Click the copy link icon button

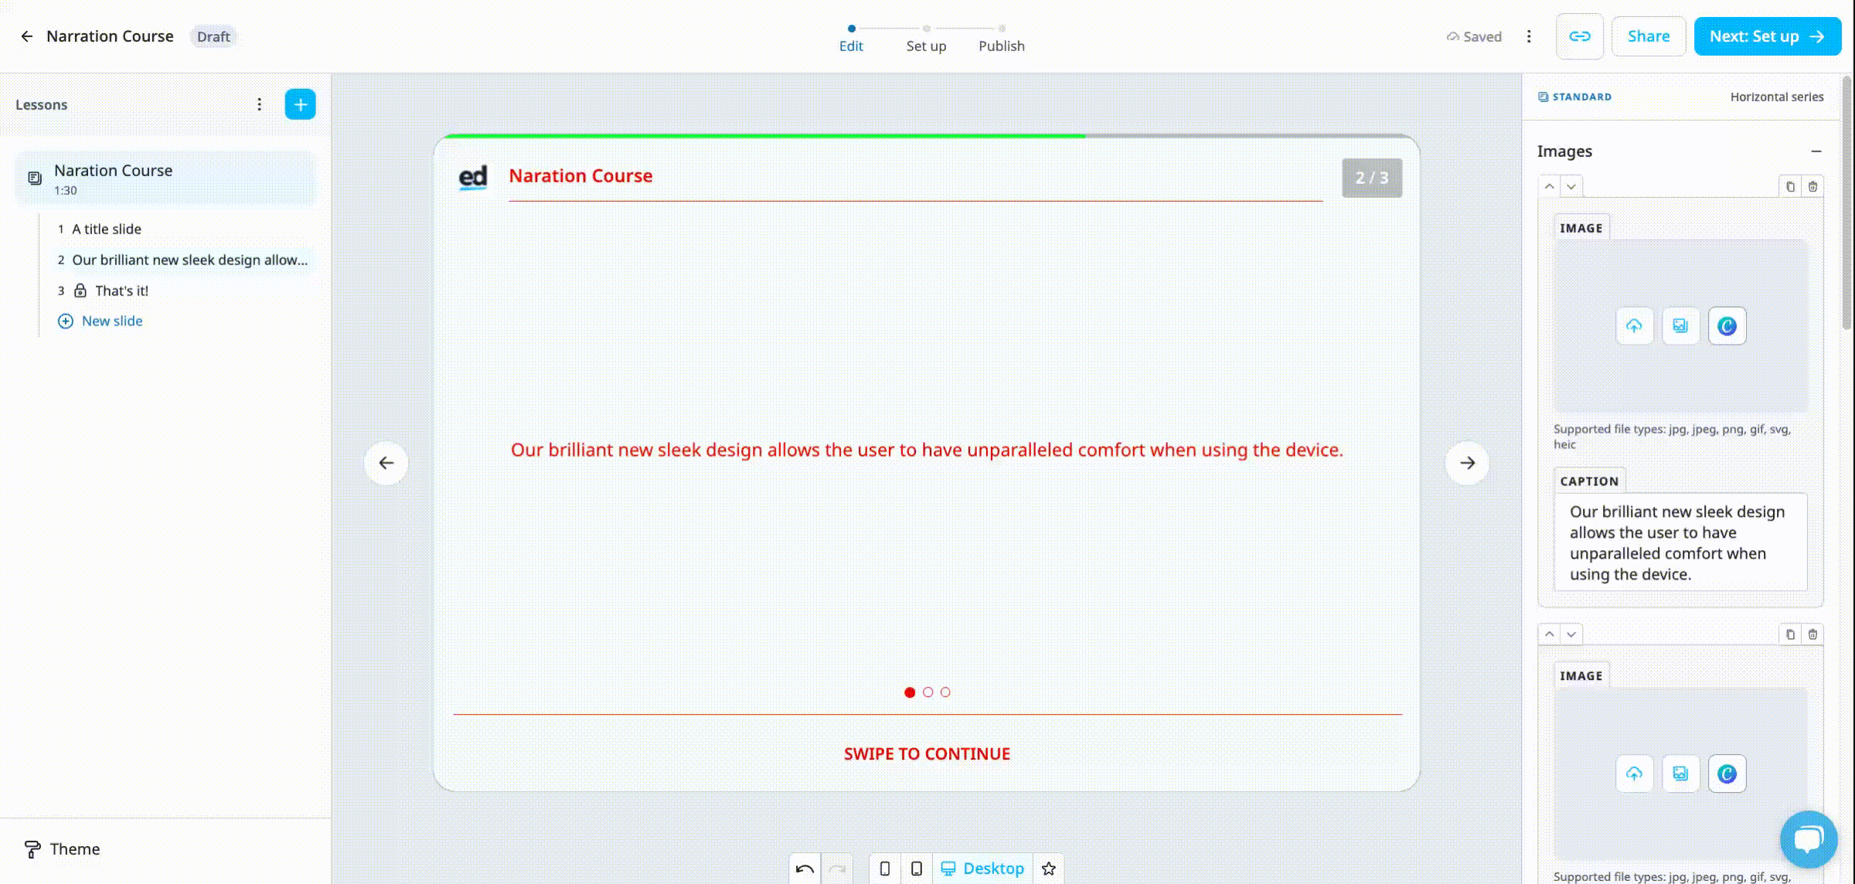click(1580, 36)
